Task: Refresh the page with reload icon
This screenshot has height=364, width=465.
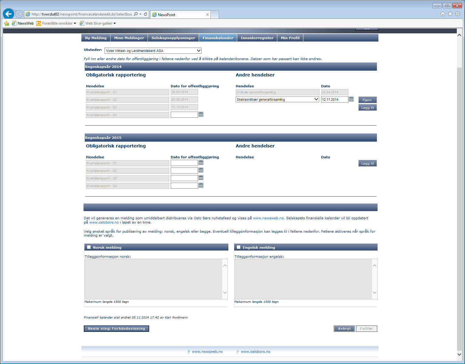Action: (145, 14)
